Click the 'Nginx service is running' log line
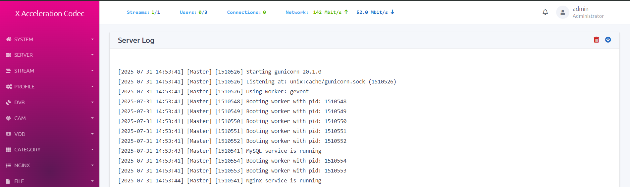The width and height of the screenshot is (630, 187). (x=220, y=181)
